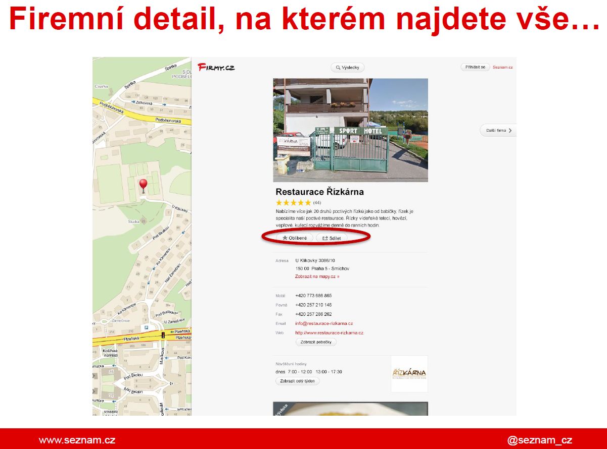Screen dimensions: 607x449
Task: Click the info@restaurace-rizkarna.cz email link
Action: pos(323,323)
